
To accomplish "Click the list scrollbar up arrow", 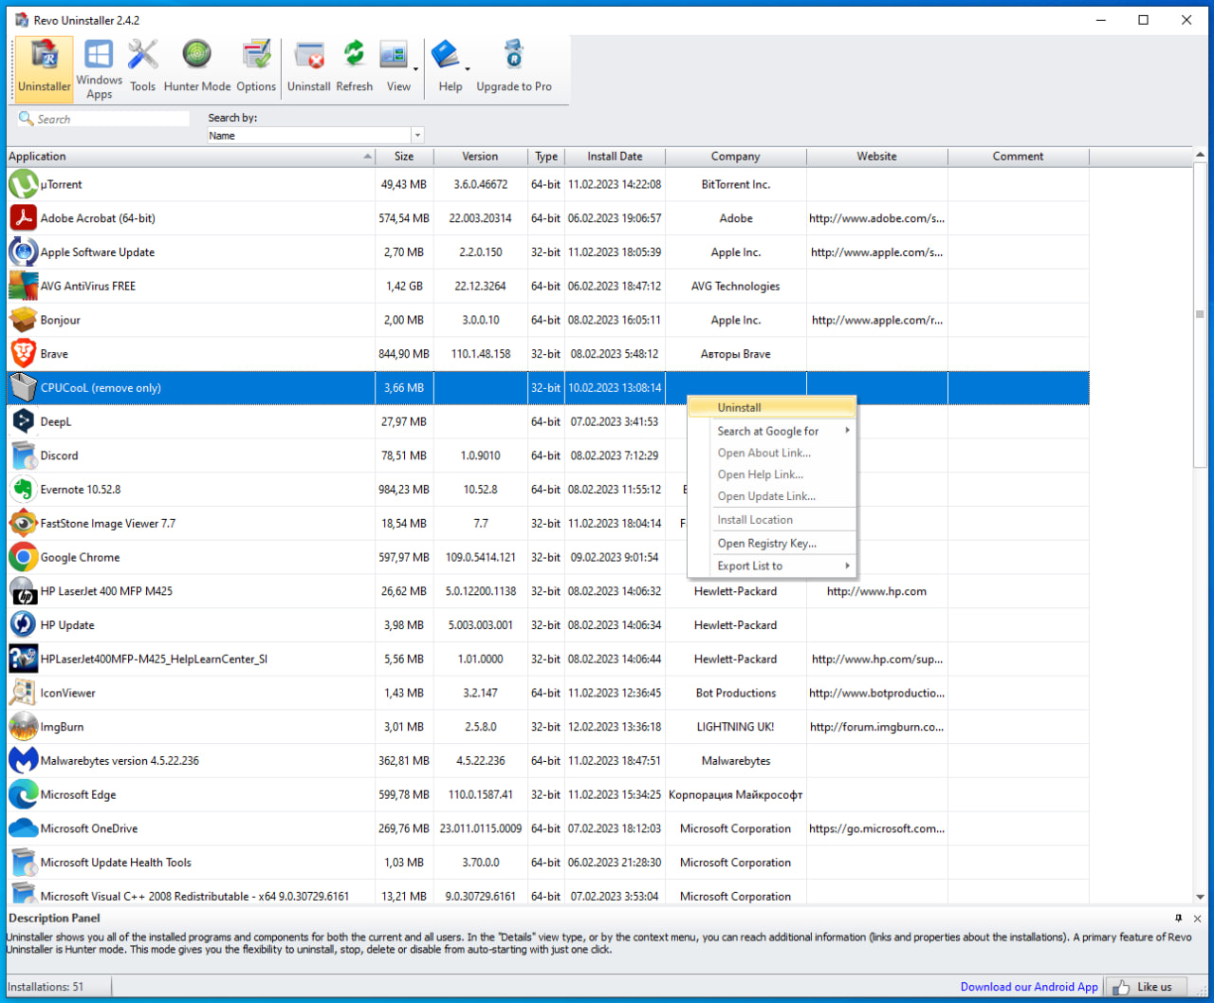I will click(1200, 155).
